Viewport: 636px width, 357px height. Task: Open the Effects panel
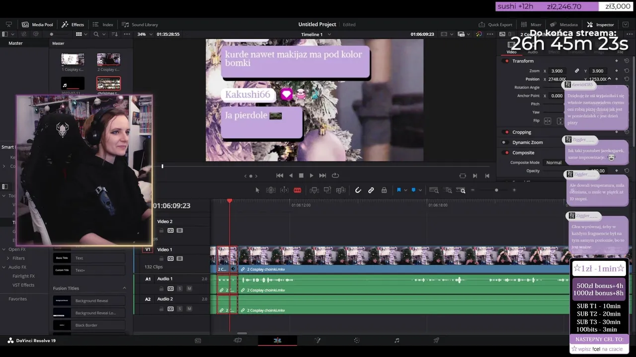73,24
